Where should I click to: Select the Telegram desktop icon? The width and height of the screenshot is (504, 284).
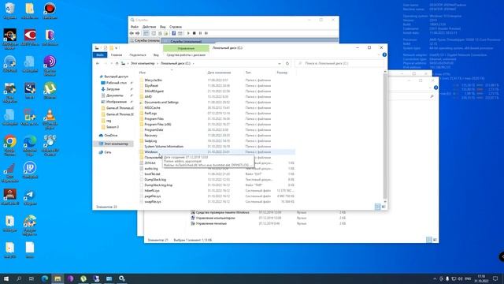click(x=30, y=198)
